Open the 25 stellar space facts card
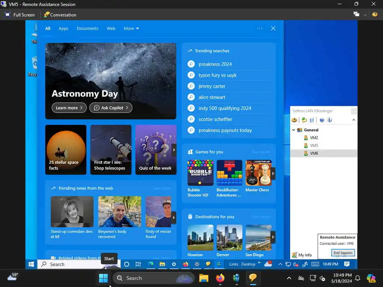Screen dimensions: 383x287 (66, 149)
